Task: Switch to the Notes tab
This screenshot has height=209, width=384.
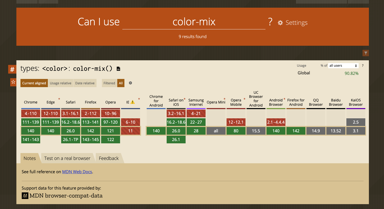Action: point(29,158)
